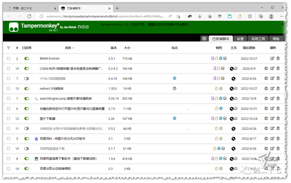Refresh the browser page
291x183 pixels.
[29, 16]
